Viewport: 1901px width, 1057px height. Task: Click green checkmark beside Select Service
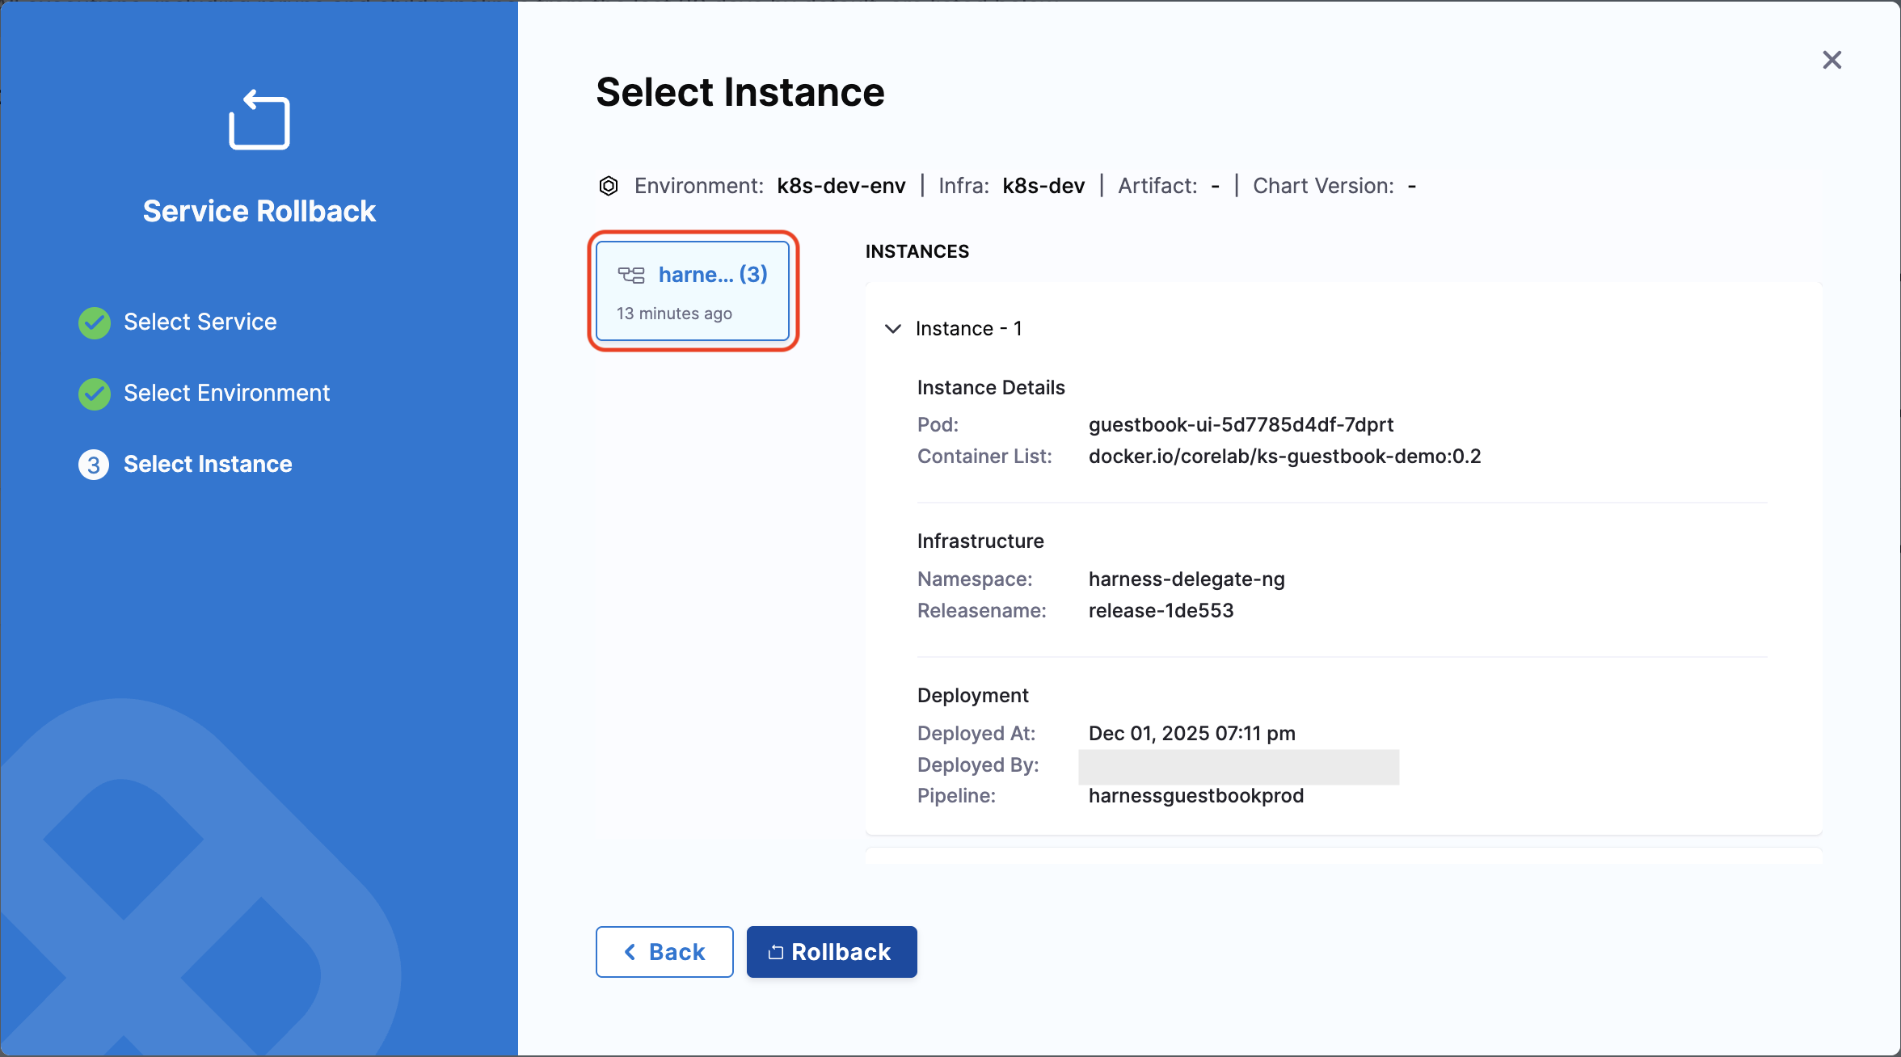pos(95,322)
